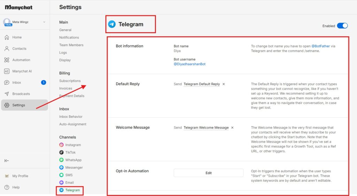
Task: Select Instagram channel label
Action: click(x=73, y=145)
